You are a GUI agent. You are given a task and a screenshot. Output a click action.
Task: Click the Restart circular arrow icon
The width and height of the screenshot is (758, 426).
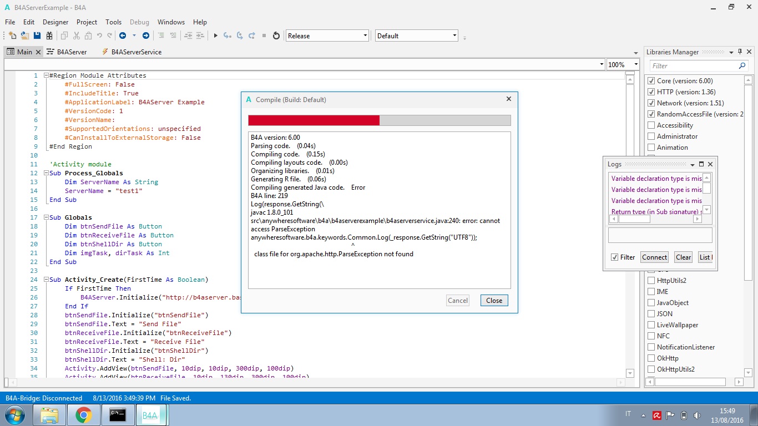tap(276, 35)
